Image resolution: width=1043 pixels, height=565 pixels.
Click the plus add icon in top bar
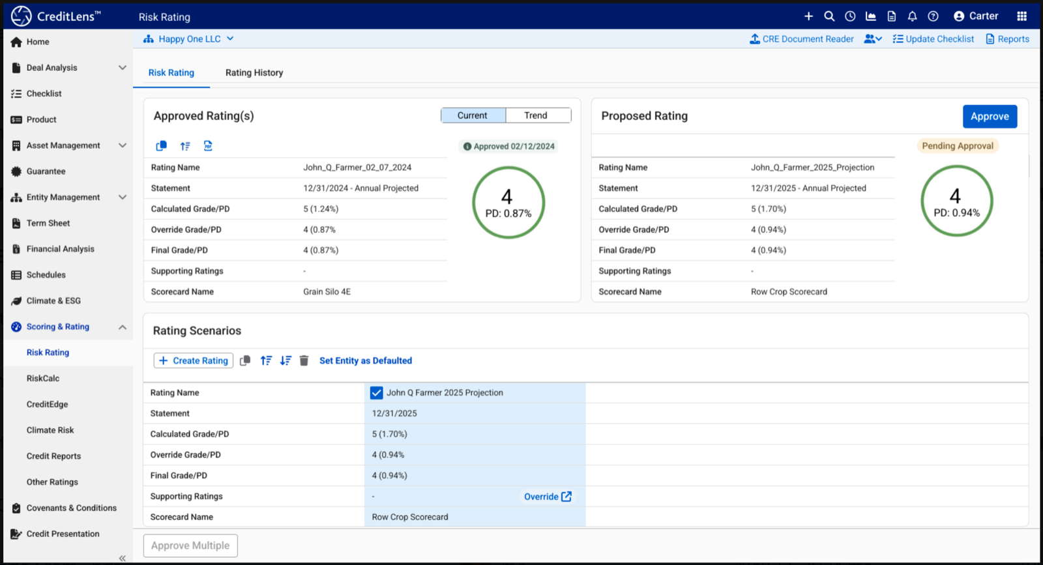point(808,16)
